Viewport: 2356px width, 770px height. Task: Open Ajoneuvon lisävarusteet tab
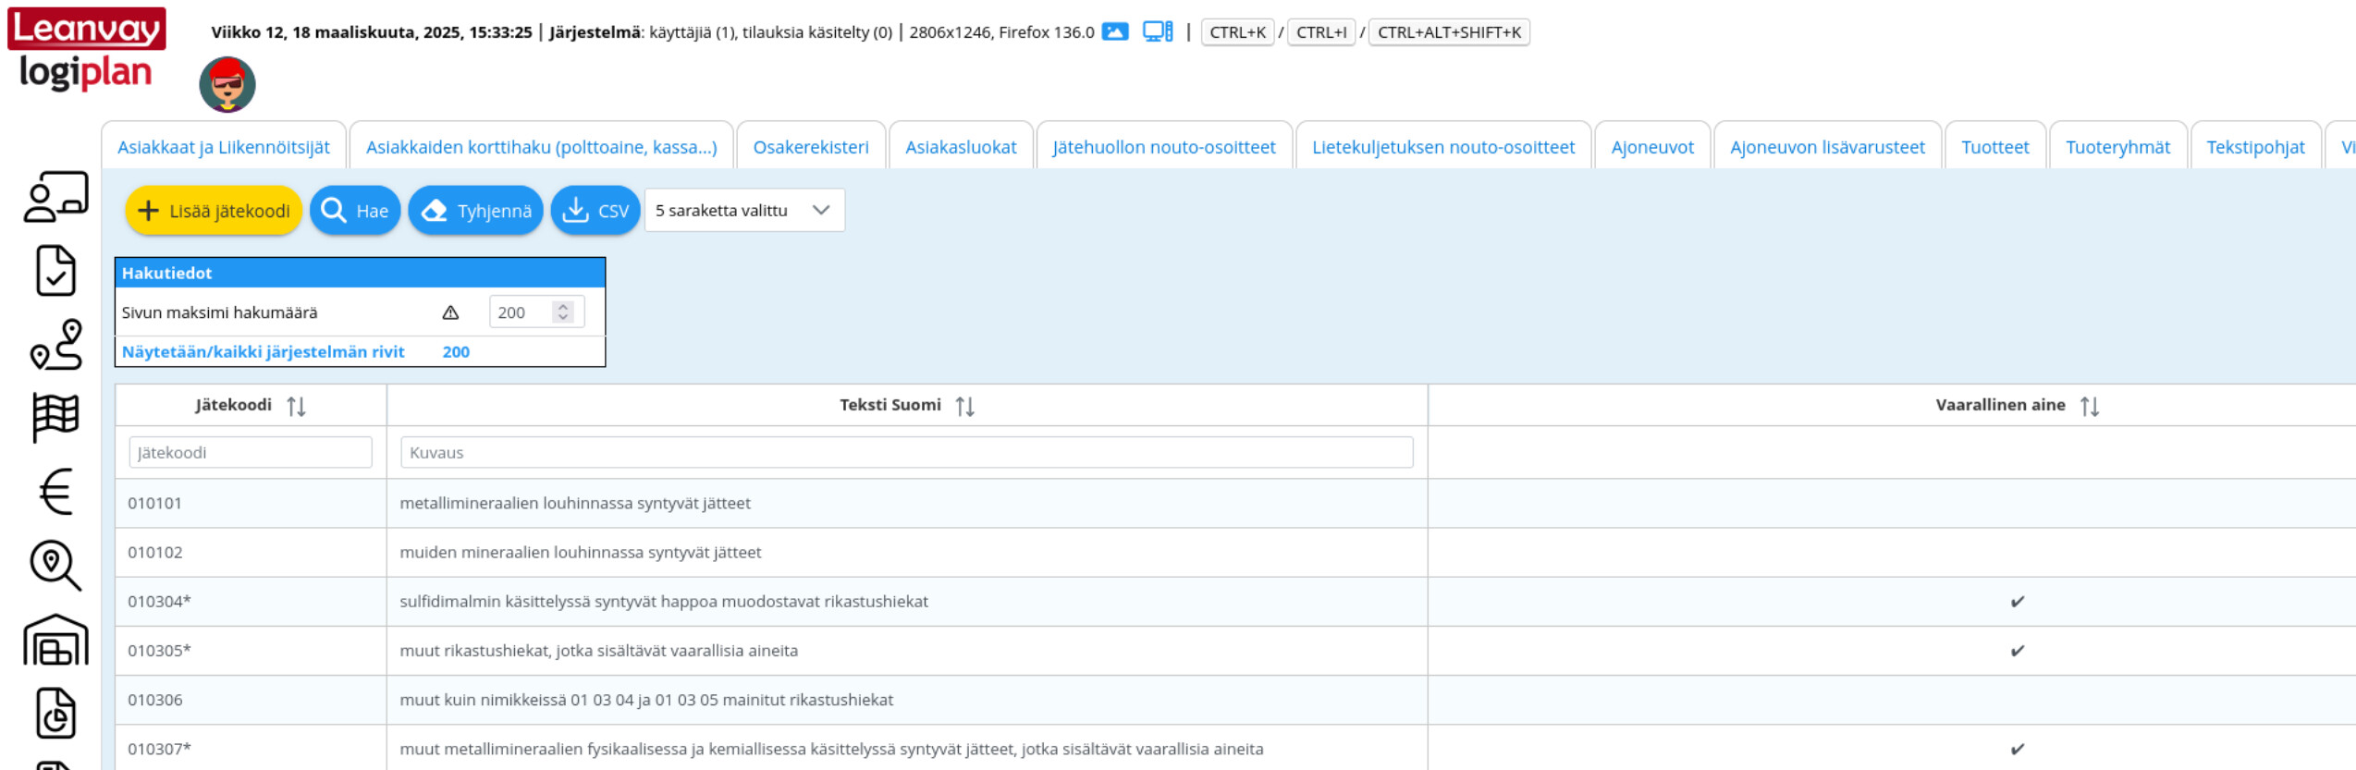tap(1827, 147)
